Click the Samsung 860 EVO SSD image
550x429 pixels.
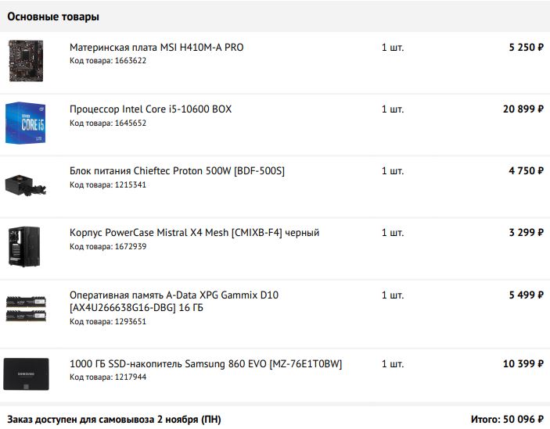click(x=26, y=374)
